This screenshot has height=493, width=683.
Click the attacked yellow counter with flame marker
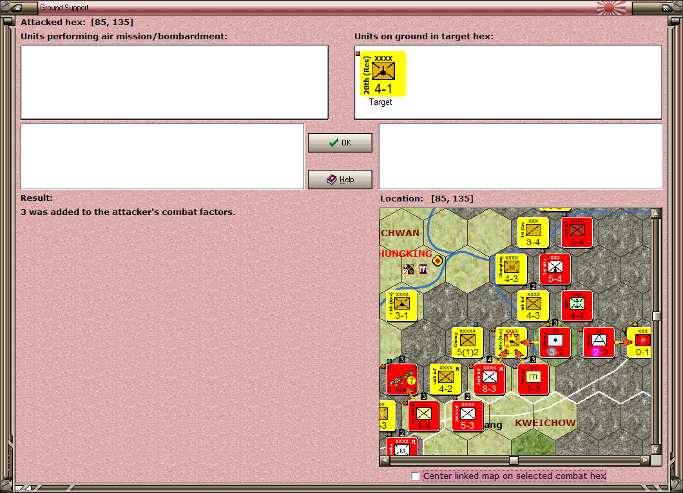pos(512,342)
